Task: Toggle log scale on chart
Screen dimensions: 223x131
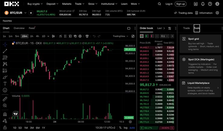Action: [125, 128]
